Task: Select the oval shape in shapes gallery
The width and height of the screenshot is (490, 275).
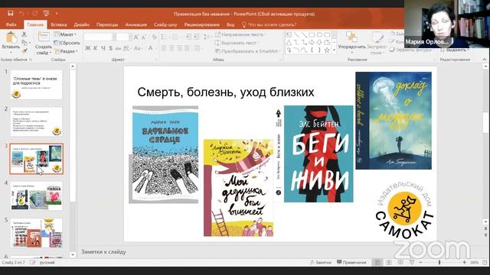Action: pos(319,34)
